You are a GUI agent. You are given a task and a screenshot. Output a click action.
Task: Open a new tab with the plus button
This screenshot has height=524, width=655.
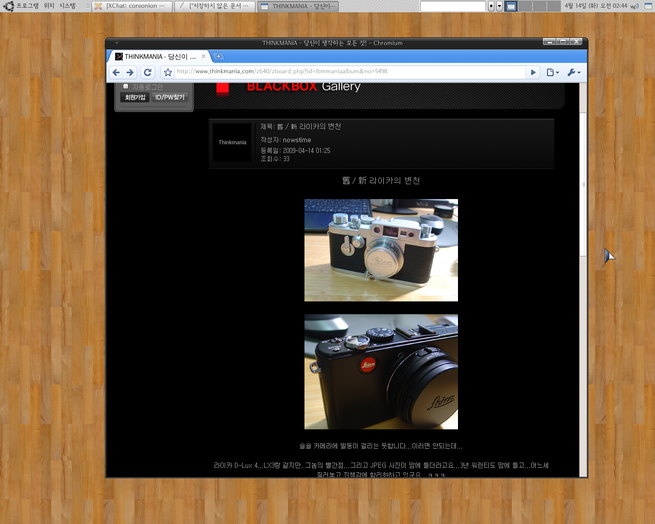coord(219,56)
